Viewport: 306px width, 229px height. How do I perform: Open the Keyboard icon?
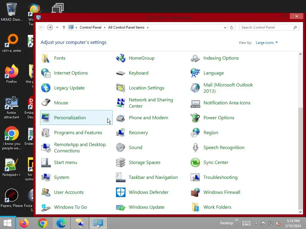click(120, 73)
